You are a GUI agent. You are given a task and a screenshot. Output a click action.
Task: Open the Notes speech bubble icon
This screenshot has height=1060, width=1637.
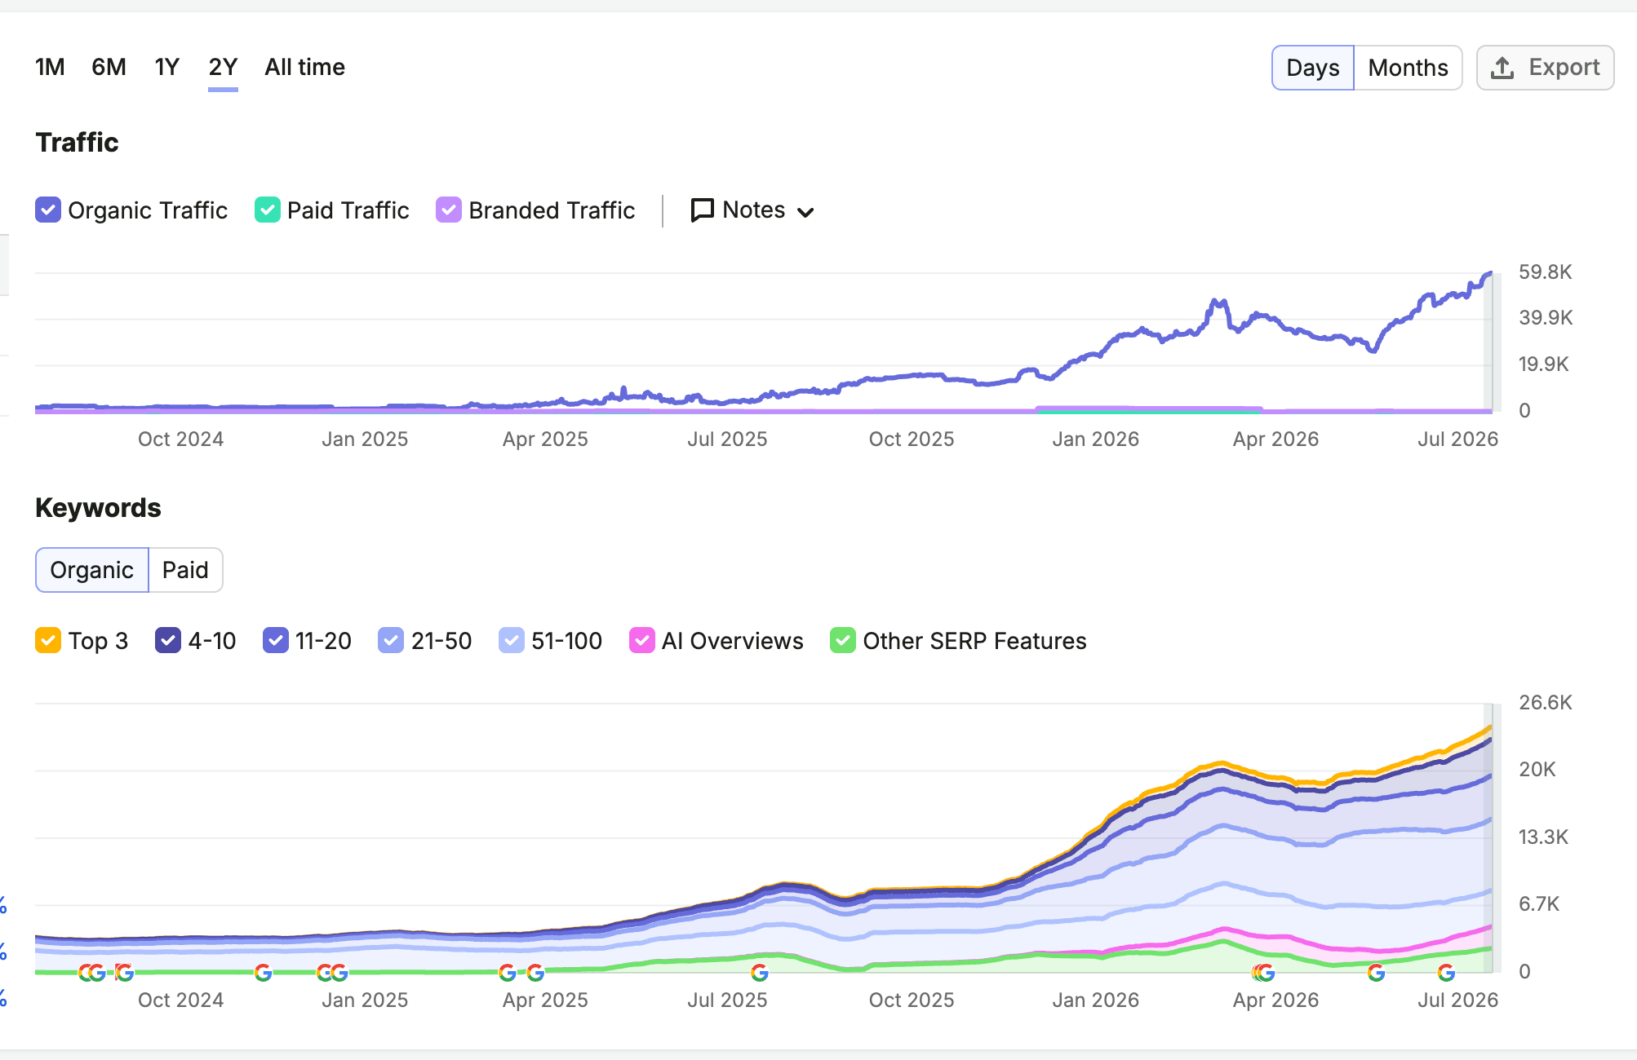point(702,210)
